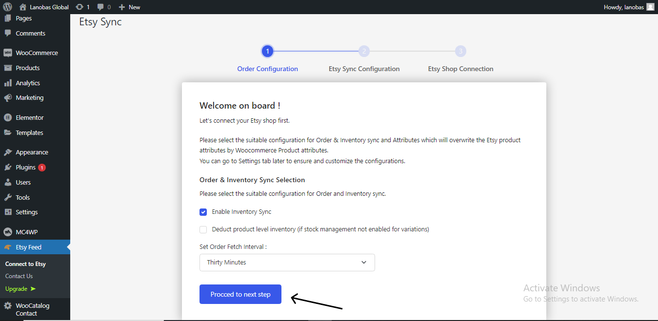Click the updates refresh icon

pyautogui.click(x=80, y=7)
